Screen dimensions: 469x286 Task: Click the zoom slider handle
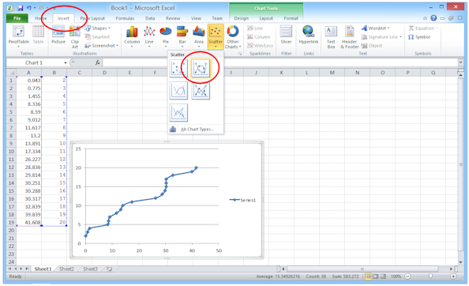(430, 277)
